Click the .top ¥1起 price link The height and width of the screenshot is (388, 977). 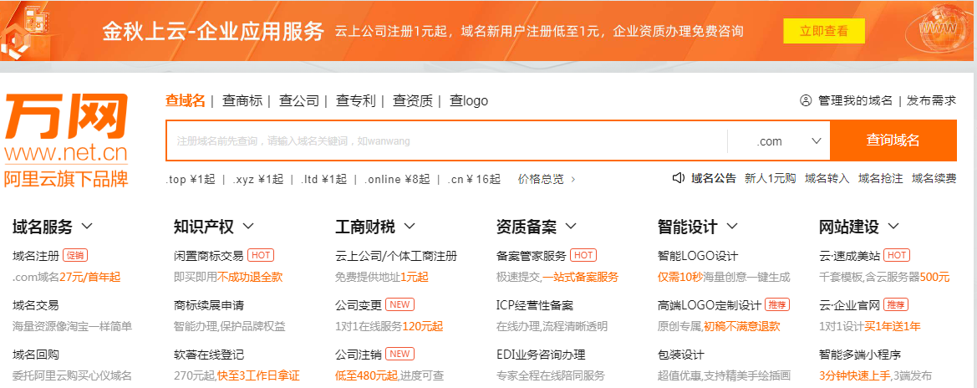click(190, 179)
